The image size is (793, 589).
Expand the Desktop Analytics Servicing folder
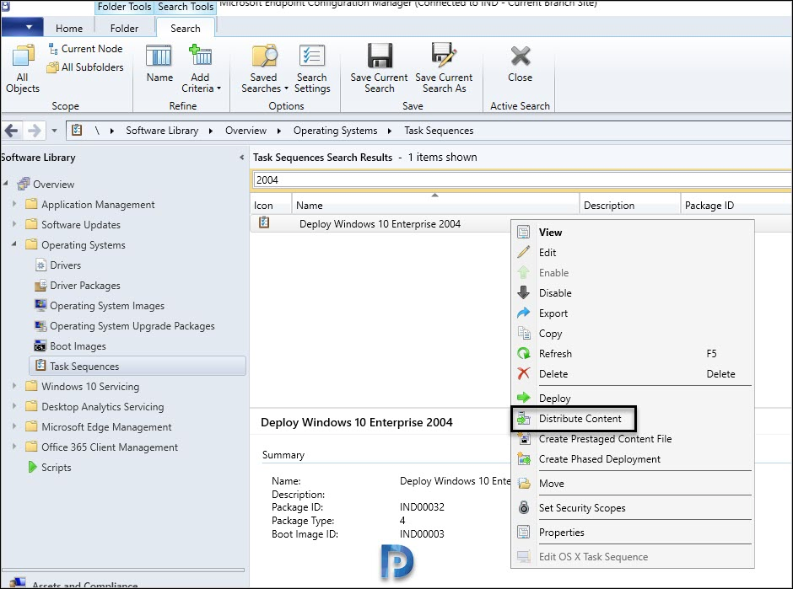pyautogui.click(x=14, y=405)
